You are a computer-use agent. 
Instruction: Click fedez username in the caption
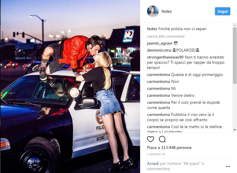(152, 29)
